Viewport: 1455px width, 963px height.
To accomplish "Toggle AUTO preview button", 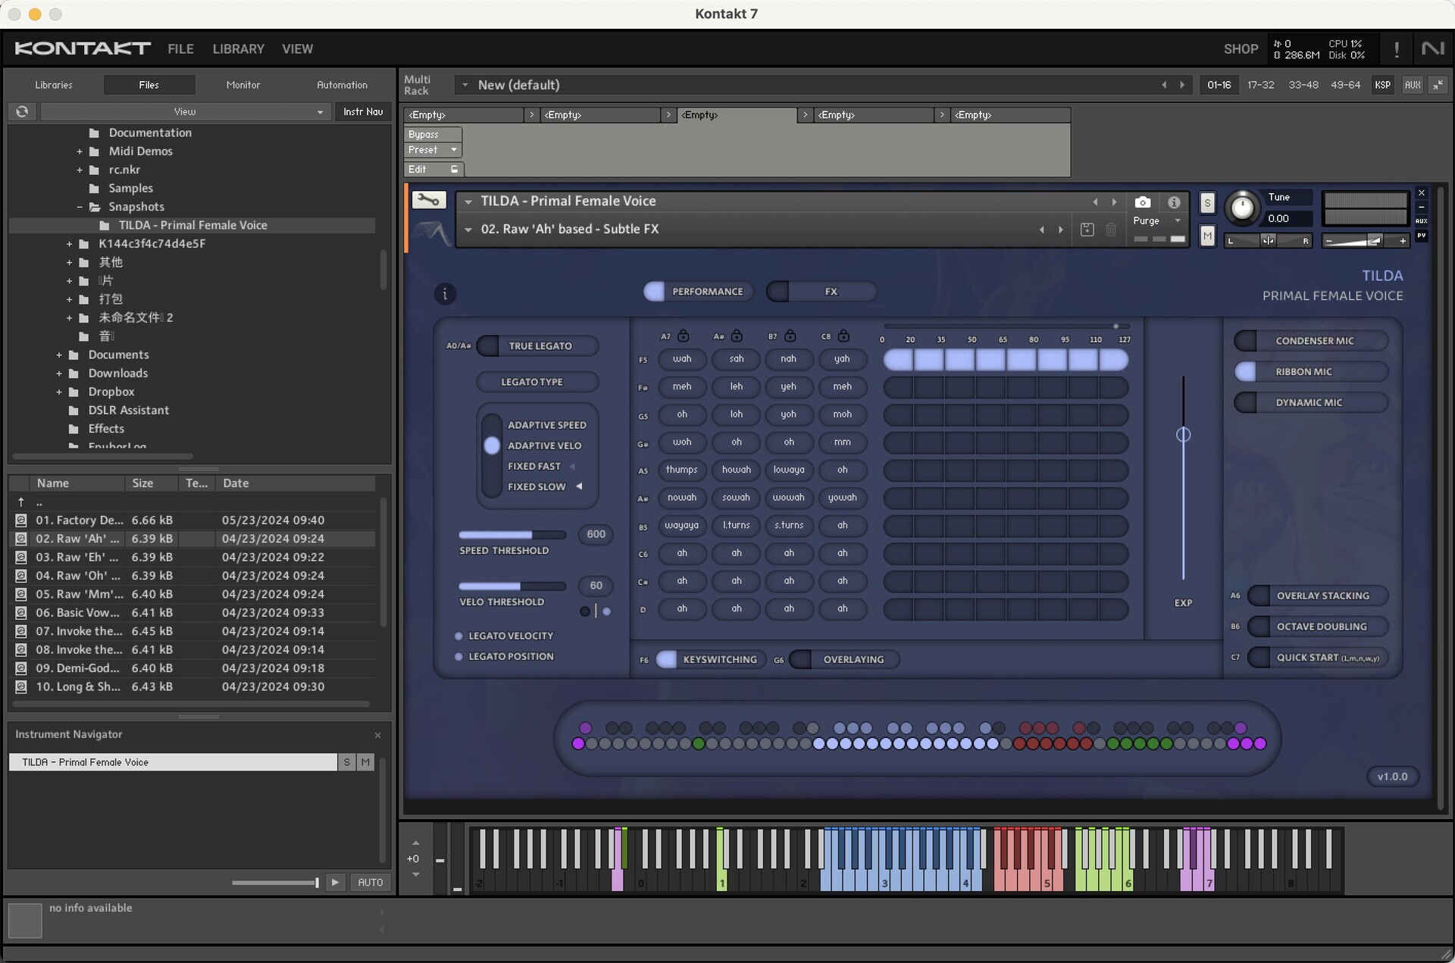I will (x=370, y=882).
